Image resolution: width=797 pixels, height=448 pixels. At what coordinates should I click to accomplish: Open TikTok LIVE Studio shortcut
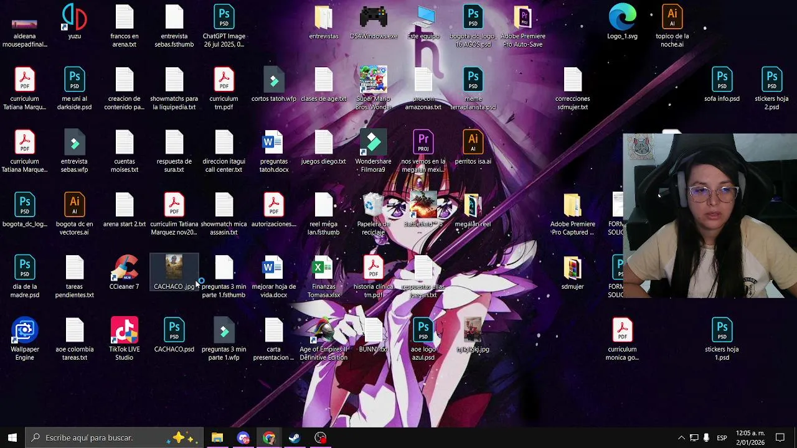coord(124,339)
